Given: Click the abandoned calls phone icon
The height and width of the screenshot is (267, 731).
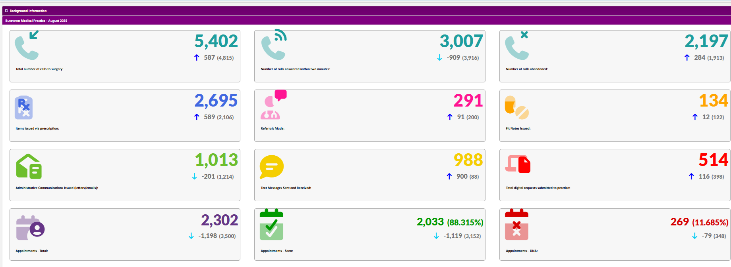Looking at the screenshot, I should tap(516, 46).
